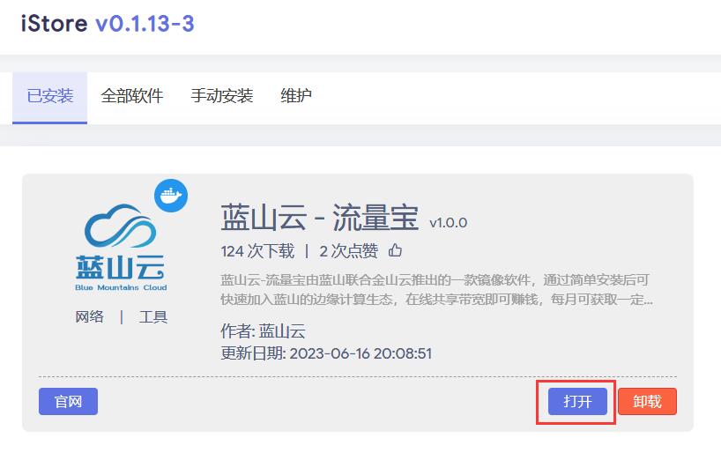
Task: Click the iStore v0.1.13-3 header title
Action: (108, 23)
